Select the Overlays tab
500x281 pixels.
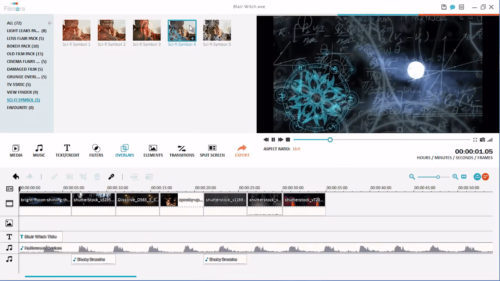point(125,151)
